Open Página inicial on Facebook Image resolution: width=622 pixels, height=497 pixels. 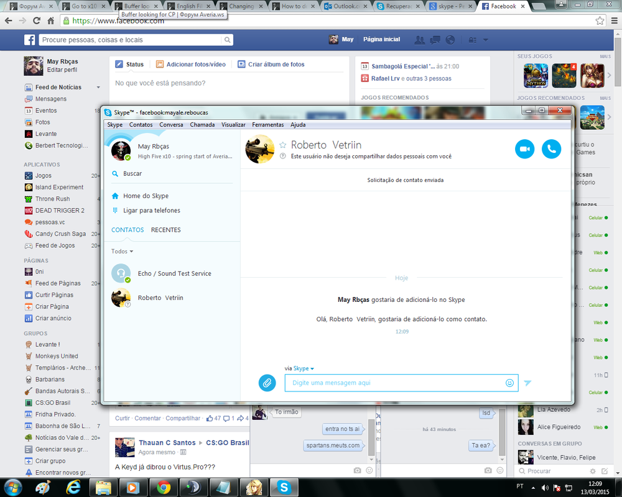click(x=381, y=39)
